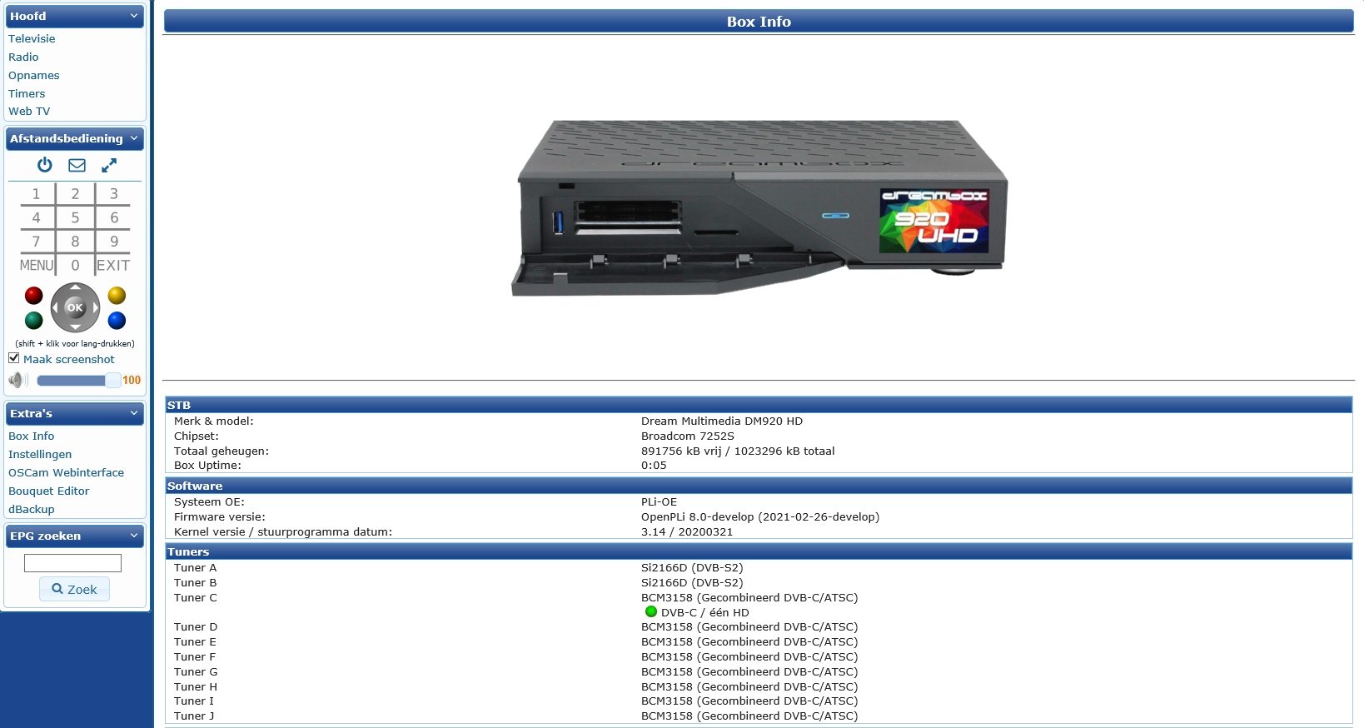The width and height of the screenshot is (1364, 728).
Task: Click the up arrow on remote dial
Action: (75, 287)
